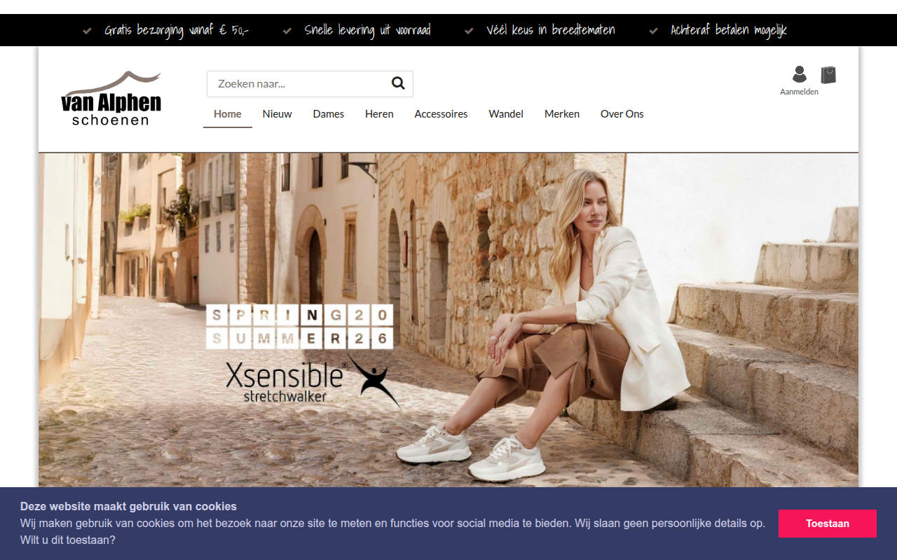Click the van Alphen schoenen logo
Image resolution: width=897 pixels, height=560 pixels.
click(x=111, y=98)
